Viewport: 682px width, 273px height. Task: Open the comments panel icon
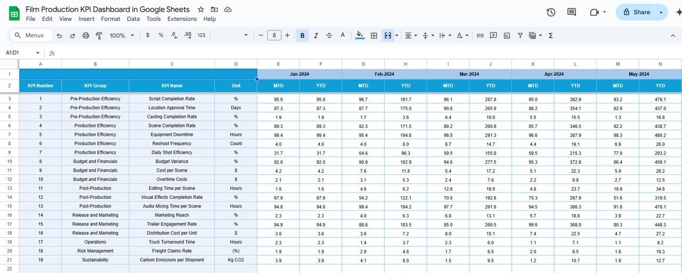(572, 12)
